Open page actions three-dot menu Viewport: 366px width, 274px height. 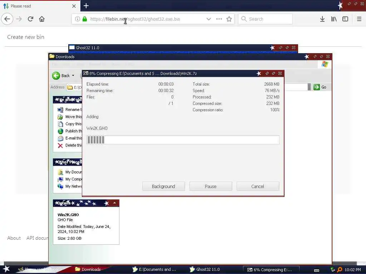click(x=219, y=19)
